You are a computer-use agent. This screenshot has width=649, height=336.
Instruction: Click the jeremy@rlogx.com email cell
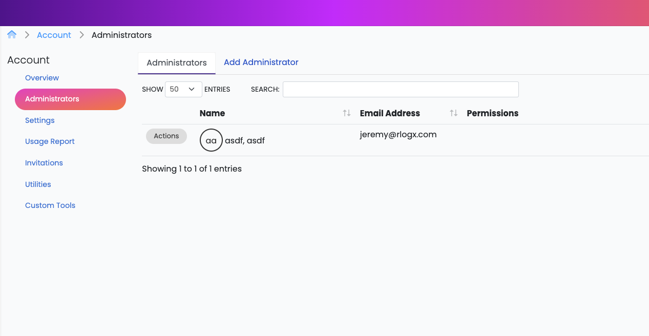[x=398, y=135]
